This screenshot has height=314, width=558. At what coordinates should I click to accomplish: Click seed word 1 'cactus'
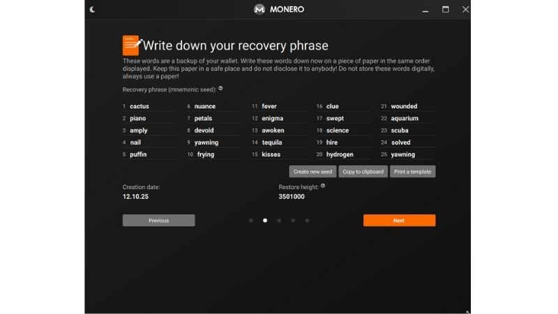[x=139, y=106]
